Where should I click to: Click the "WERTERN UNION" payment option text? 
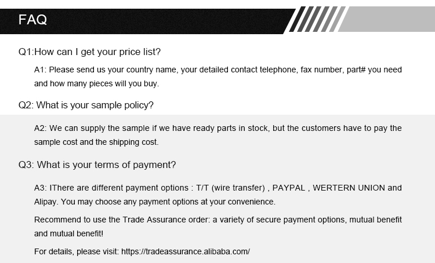349,188
